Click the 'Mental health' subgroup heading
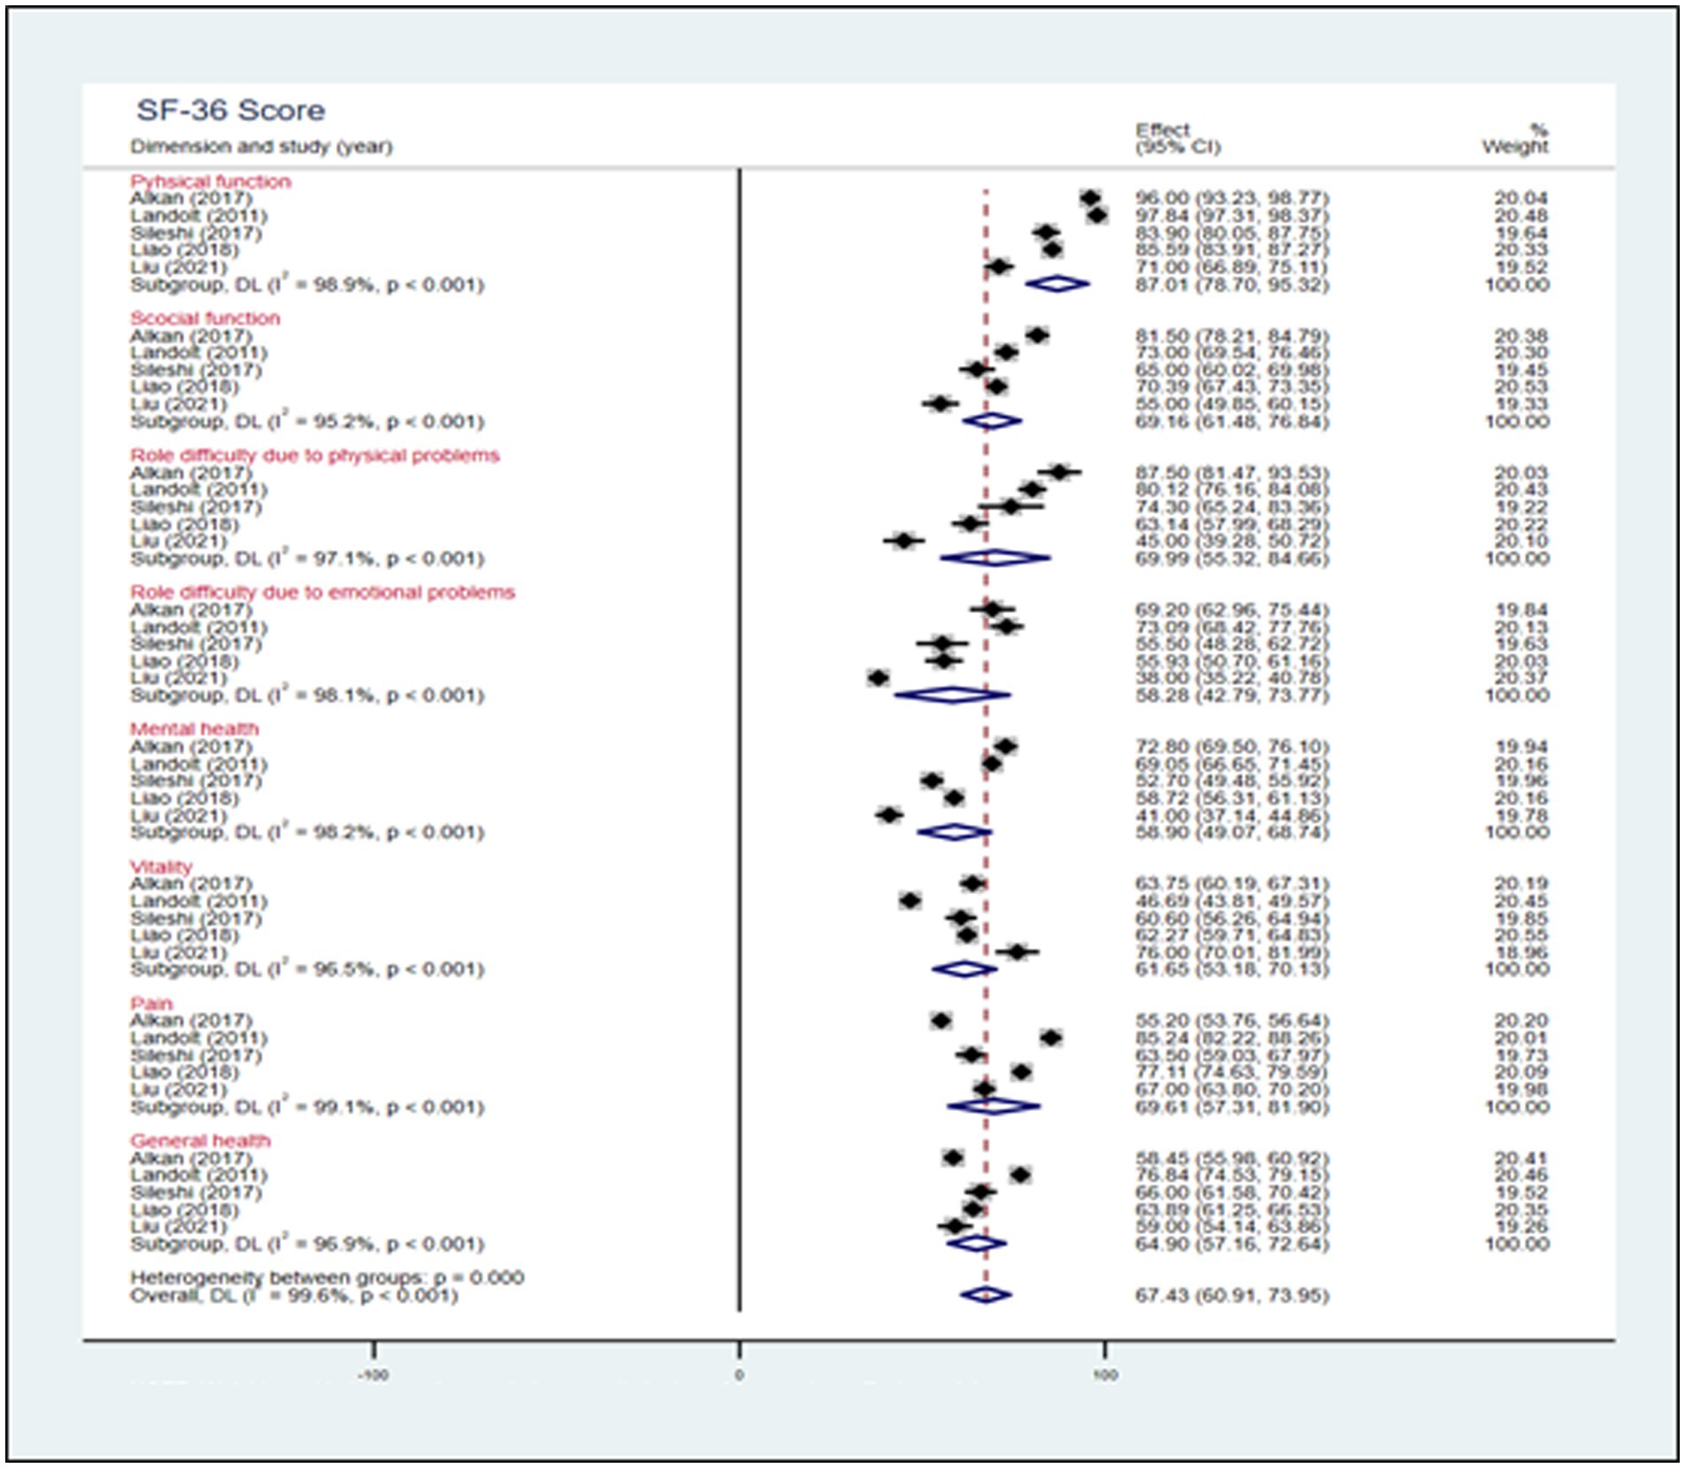The image size is (1685, 1468). [x=194, y=729]
